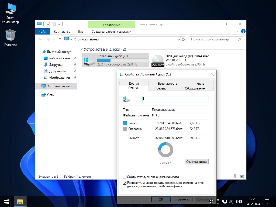Uncheck Разрешить индексировать содержимое файлов

click(125, 183)
